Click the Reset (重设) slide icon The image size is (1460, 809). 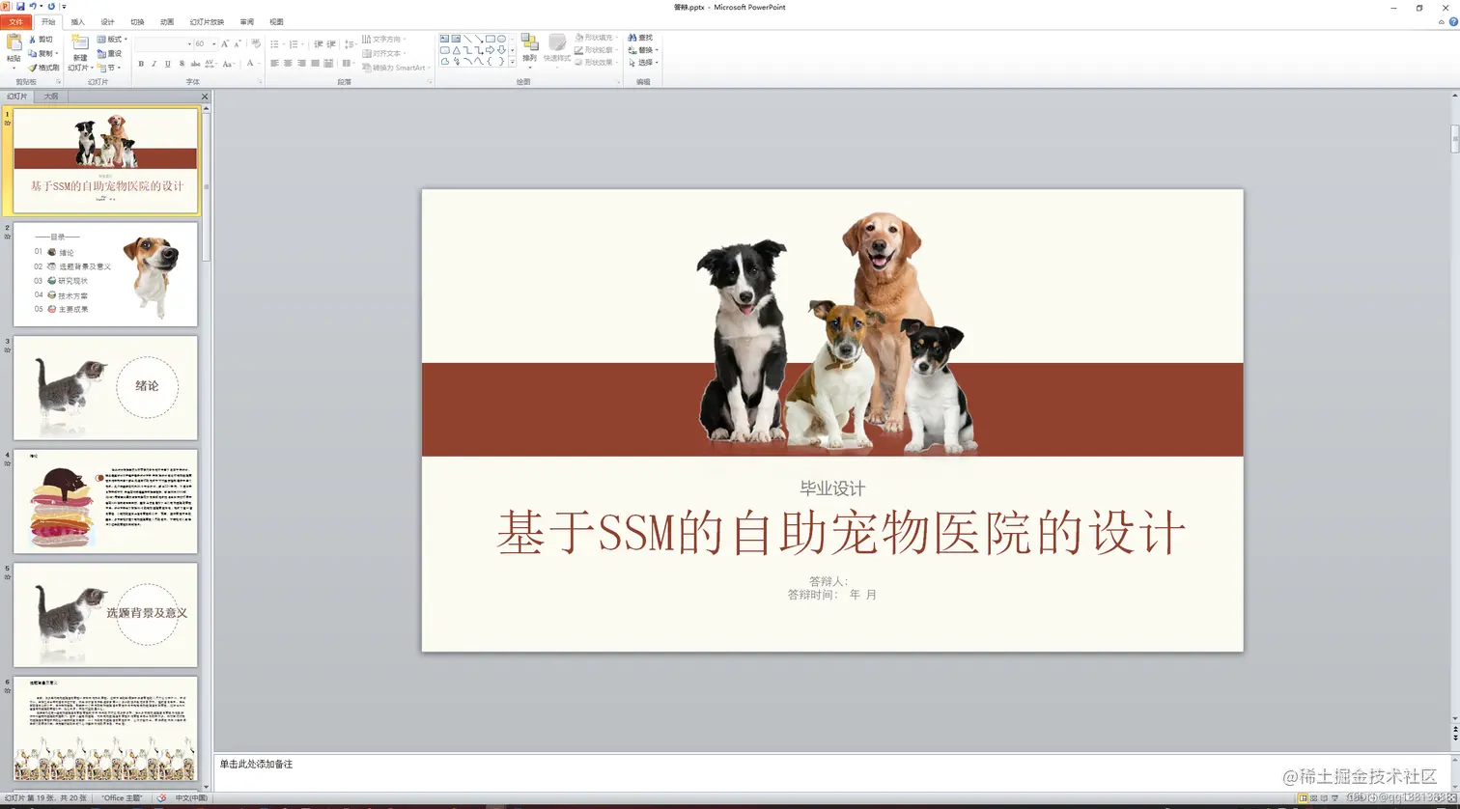pyautogui.click(x=109, y=54)
